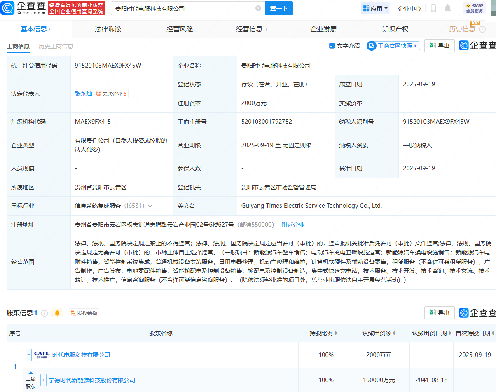
Task: Collapse the 二级股东 section arrow
Action: click(31, 373)
